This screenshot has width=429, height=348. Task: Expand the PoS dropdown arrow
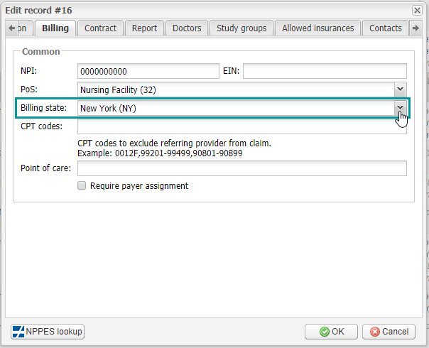point(401,89)
